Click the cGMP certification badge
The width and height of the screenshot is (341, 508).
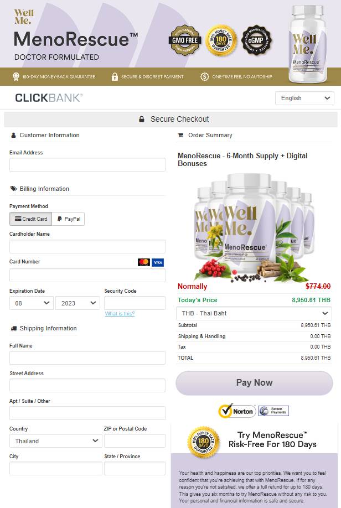tap(256, 40)
